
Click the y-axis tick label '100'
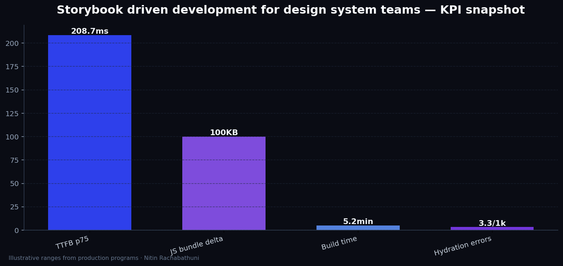(x=12, y=137)
